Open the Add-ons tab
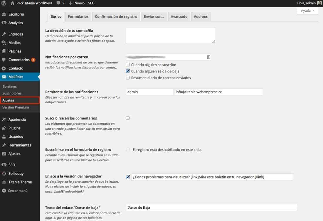The height and width of the screenshot is (221, 323). pyautogui.click(x=201, y=16)
